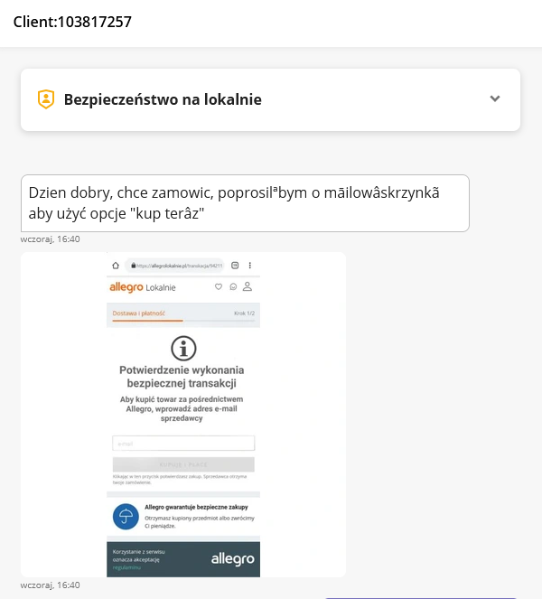Open the regulaminu link in footer
The width and height of the screenshot is (542, 599).
[x=126, y=567]
